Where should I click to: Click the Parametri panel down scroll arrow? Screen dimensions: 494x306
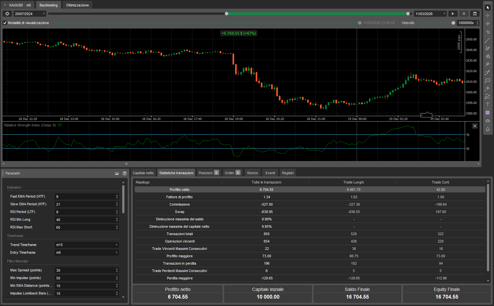coord(123,297)
